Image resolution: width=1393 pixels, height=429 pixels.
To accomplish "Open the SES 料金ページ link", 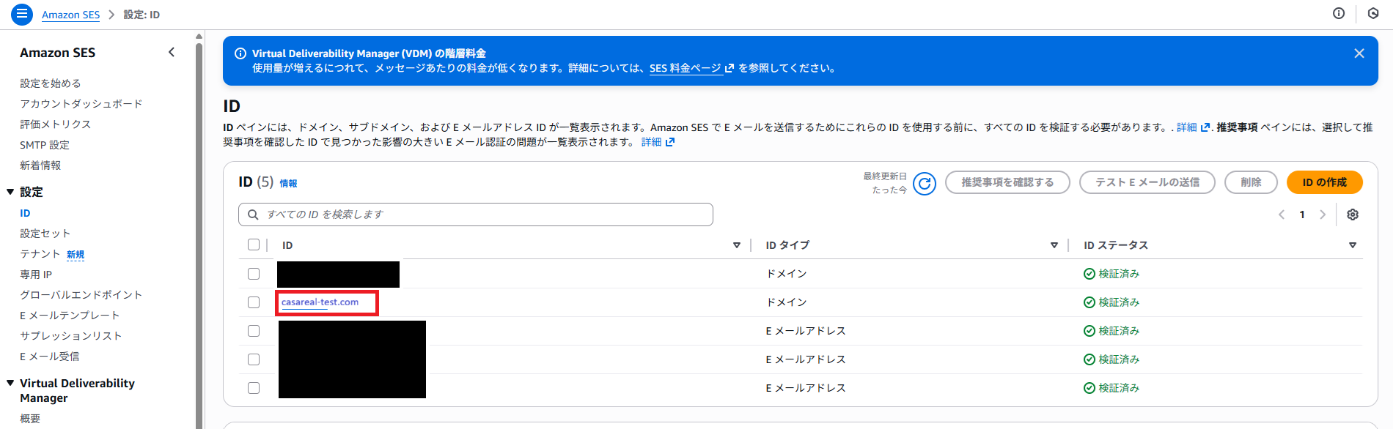I will 686,68.
